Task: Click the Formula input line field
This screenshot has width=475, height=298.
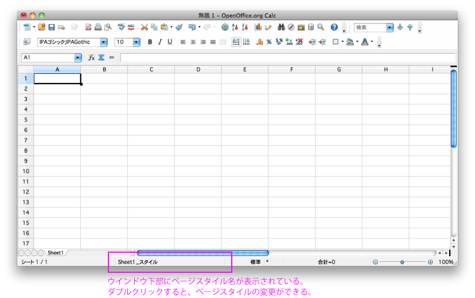Action: 287,57
